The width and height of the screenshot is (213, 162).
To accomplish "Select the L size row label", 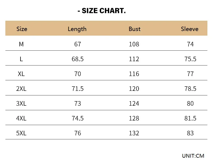I will click(x=21, y=59).
